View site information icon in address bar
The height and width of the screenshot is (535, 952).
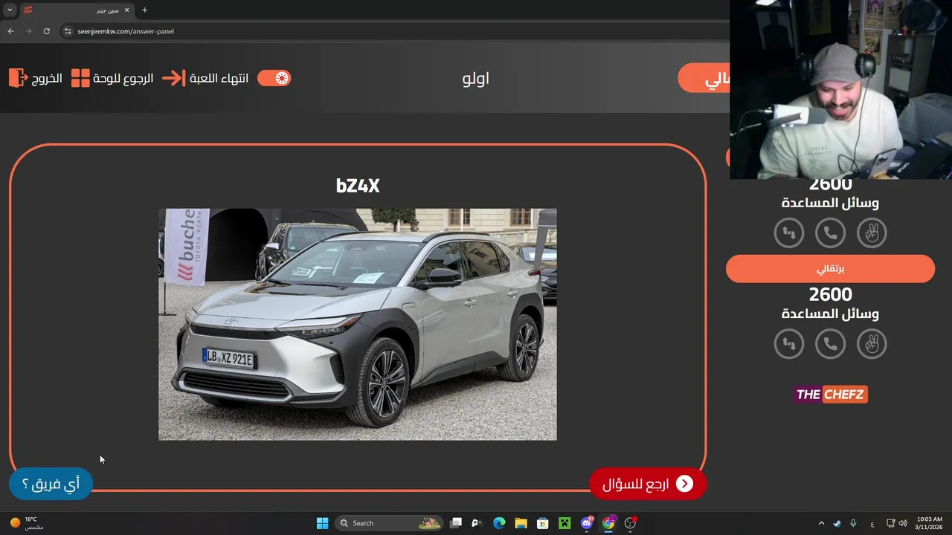(68, 31)
